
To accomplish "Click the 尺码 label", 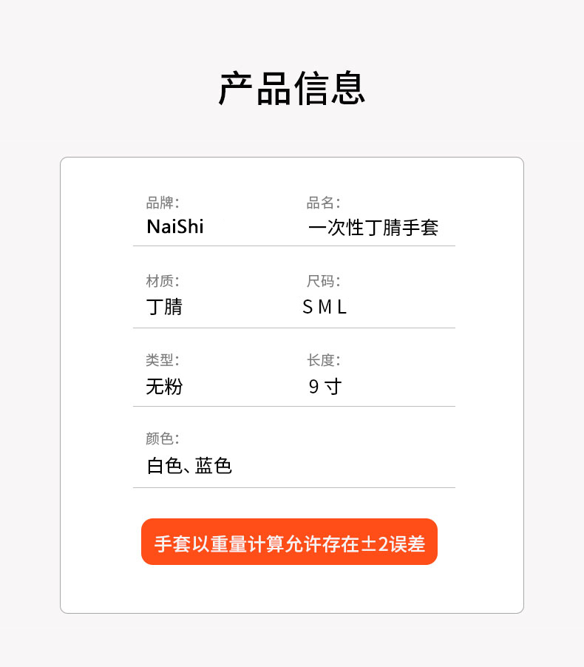I will (x=323, y=281).
